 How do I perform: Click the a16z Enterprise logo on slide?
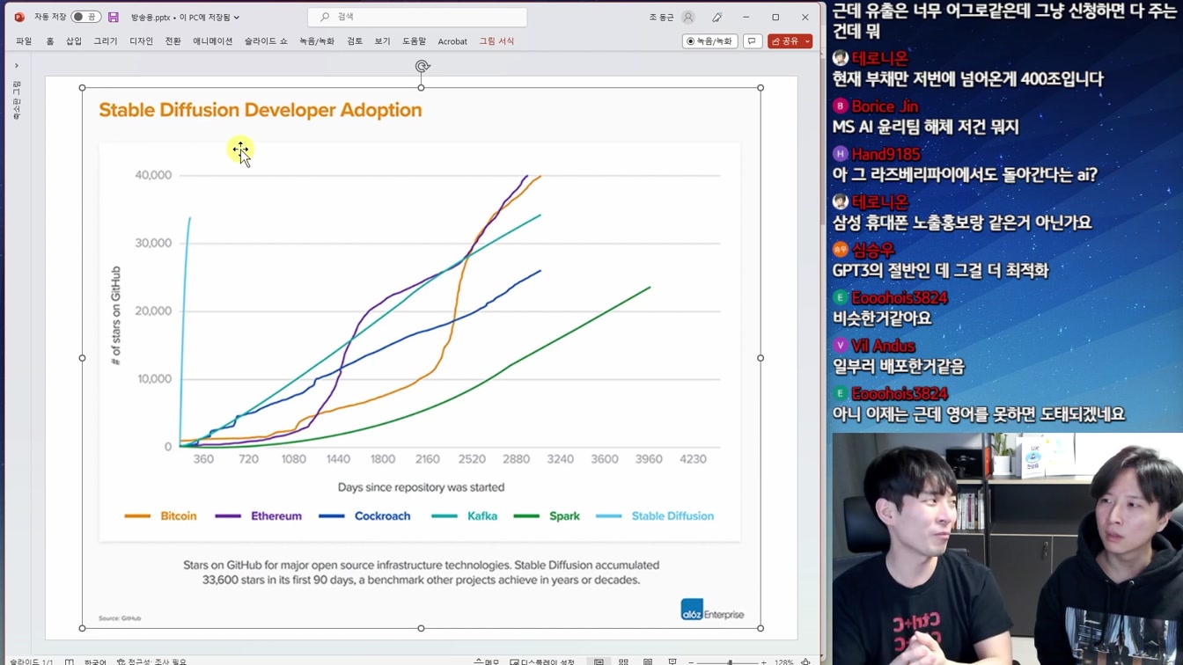pos(712,610)
